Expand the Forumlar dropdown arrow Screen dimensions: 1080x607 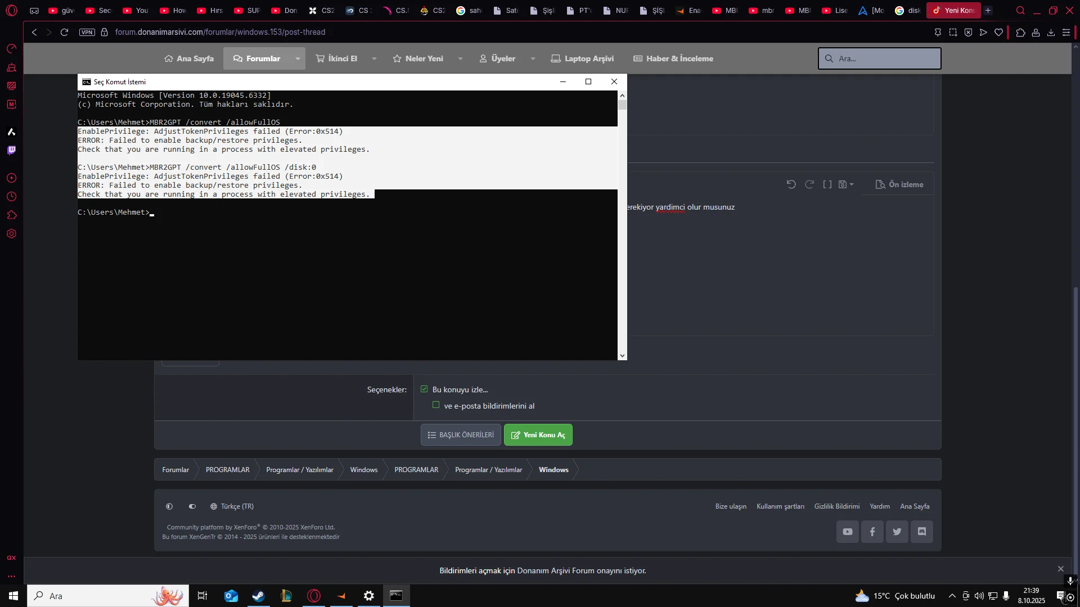click(298, 58)
